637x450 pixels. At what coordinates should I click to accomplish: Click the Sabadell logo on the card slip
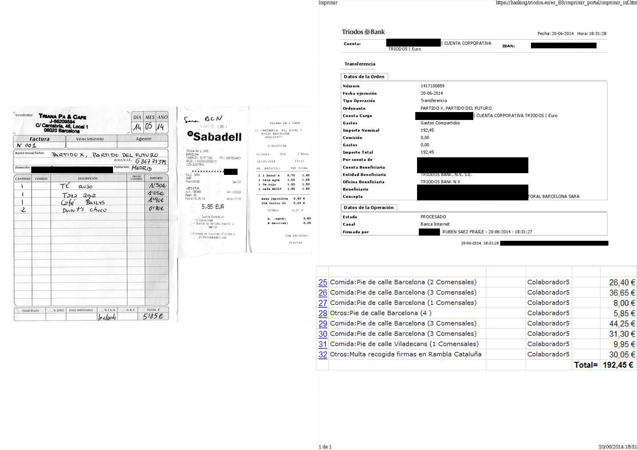[215, 136]
